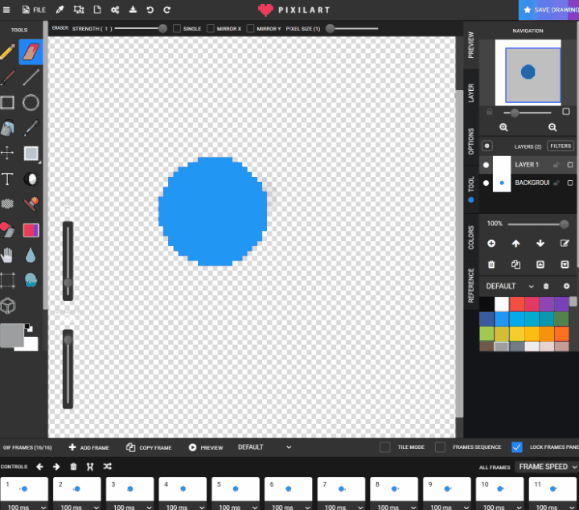
Task: Select the Line tool
Action: tap(31, 77)
